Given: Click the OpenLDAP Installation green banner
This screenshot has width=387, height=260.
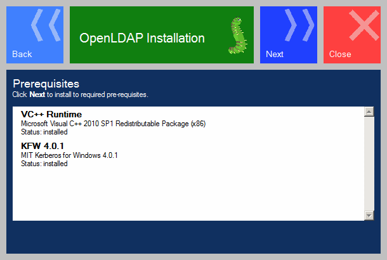Looking at the screenshot, I should tap(162, 35).
